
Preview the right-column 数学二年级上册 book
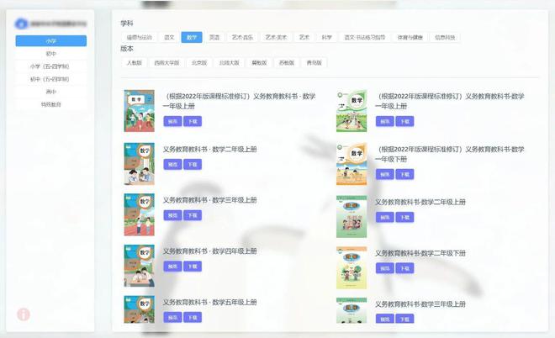385,217
